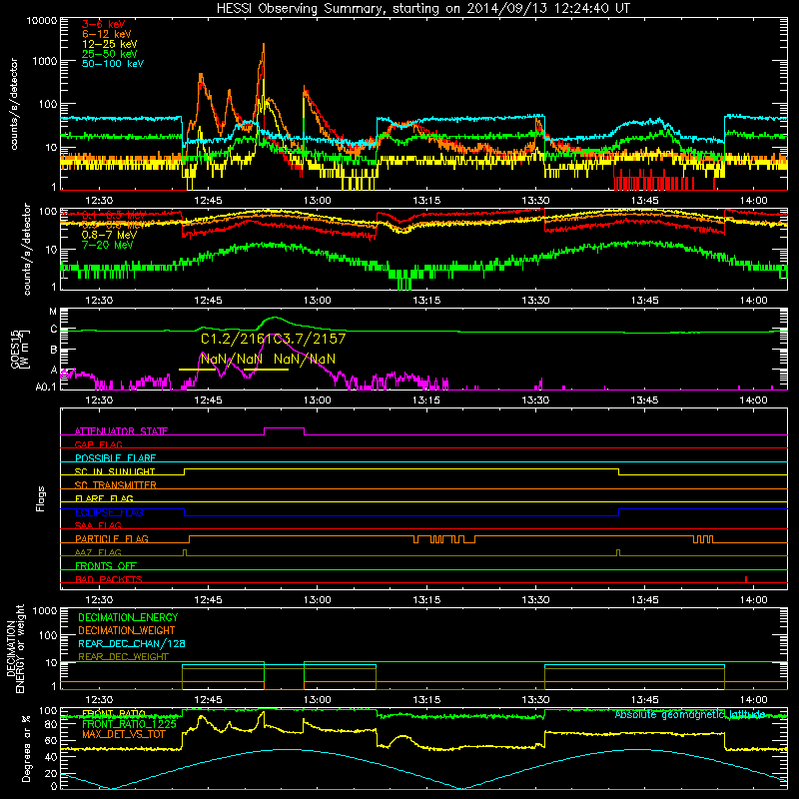Select the 12-25 keV legend label
The image size is (799, 799).
(109, 44)
